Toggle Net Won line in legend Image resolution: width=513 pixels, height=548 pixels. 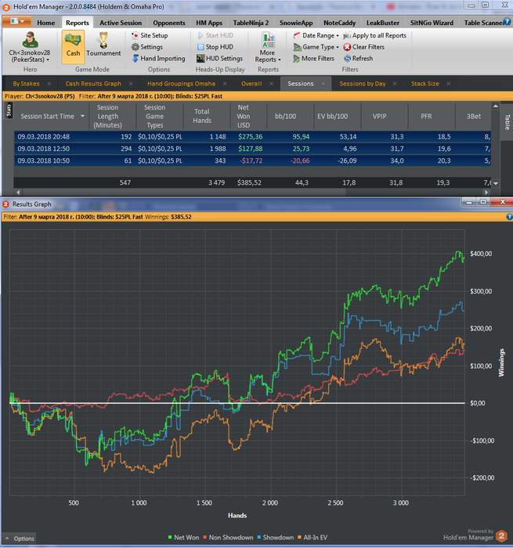coord(183,538)
